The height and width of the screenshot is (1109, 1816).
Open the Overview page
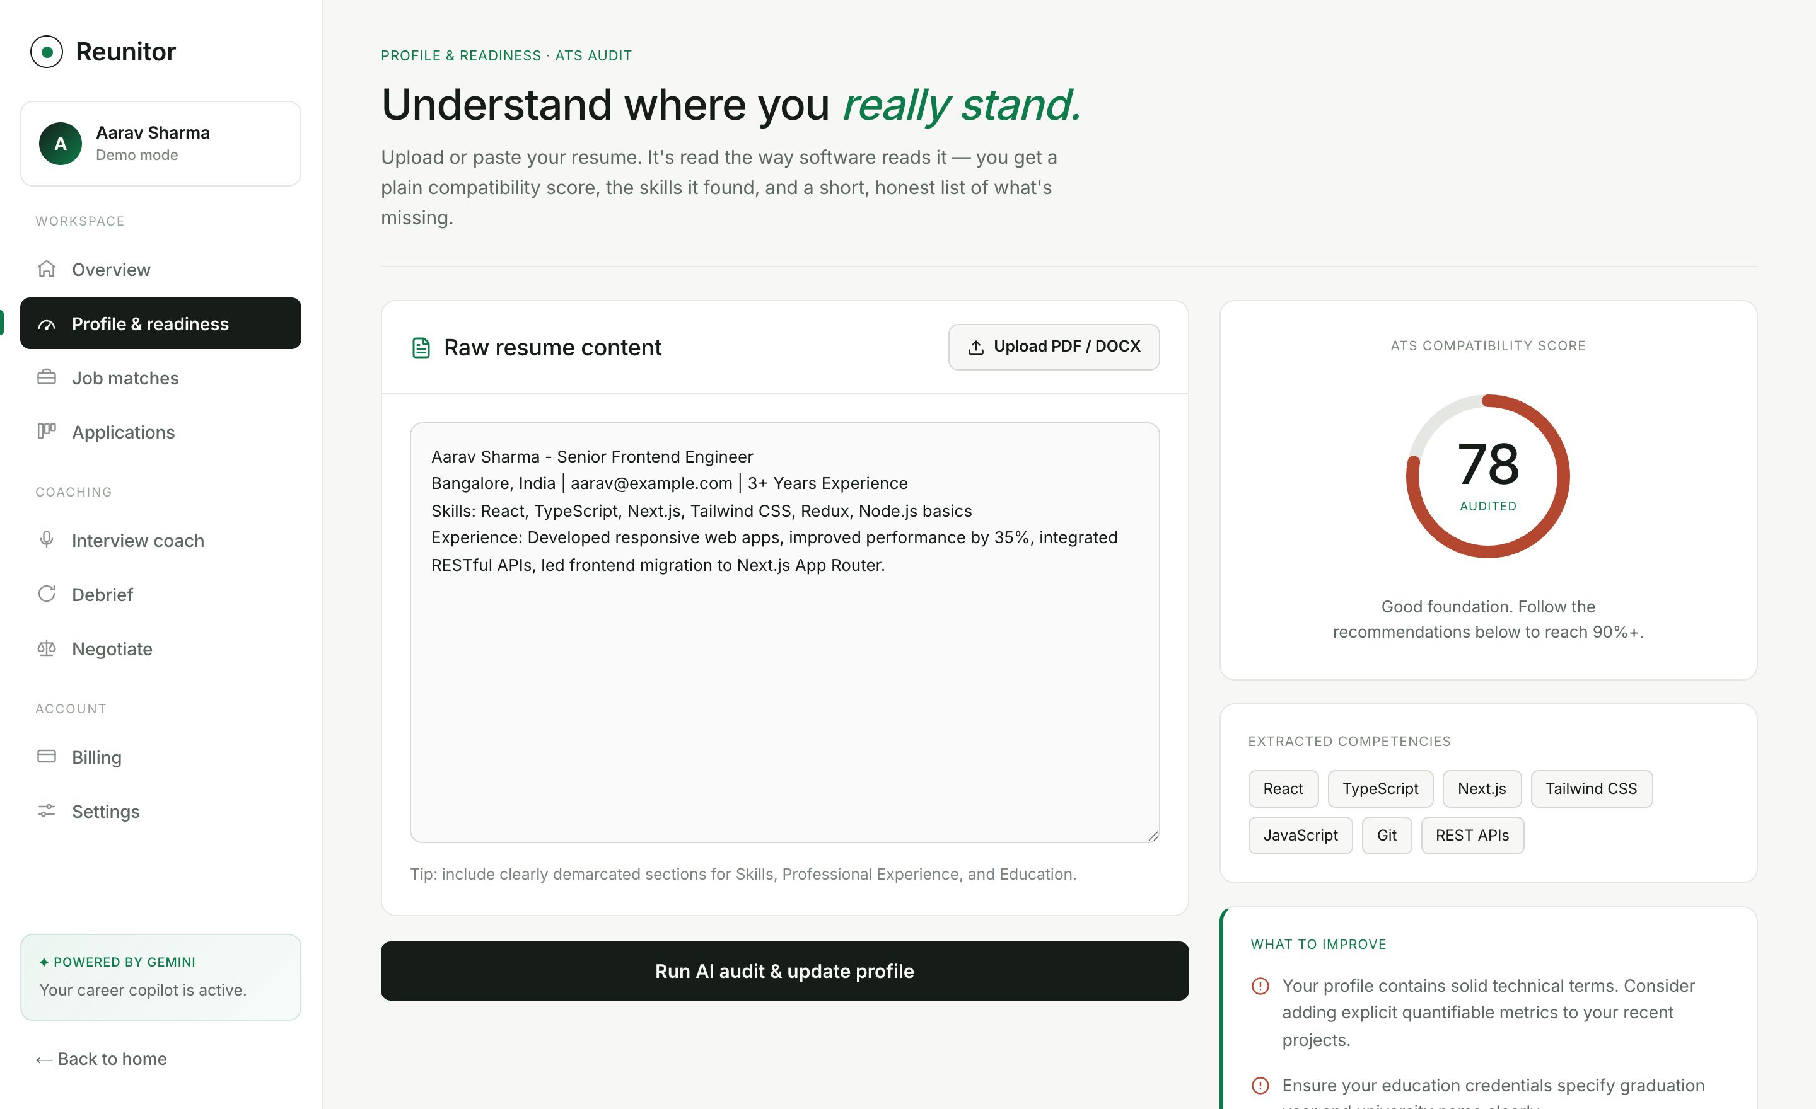[161, 270]
